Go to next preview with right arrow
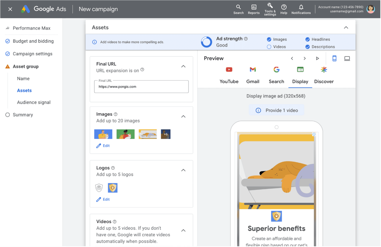 [x=305, y=58]
